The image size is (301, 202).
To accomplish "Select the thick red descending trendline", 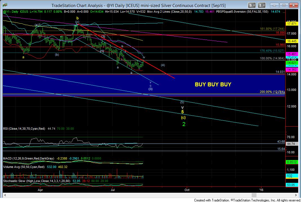I will (126, 51).
